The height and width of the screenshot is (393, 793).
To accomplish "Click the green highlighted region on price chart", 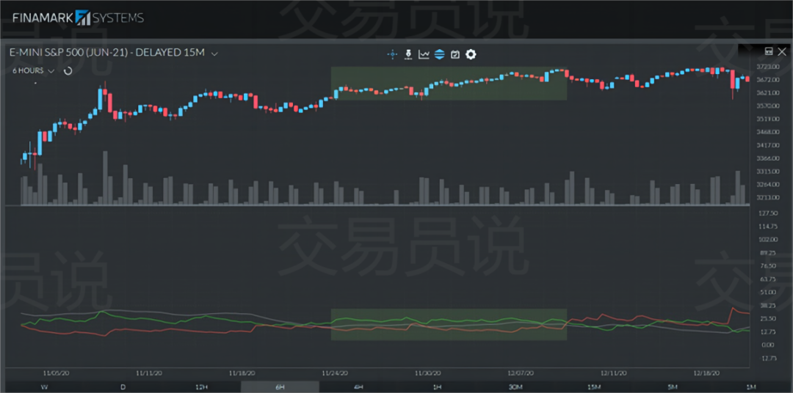I will (449, 83).
